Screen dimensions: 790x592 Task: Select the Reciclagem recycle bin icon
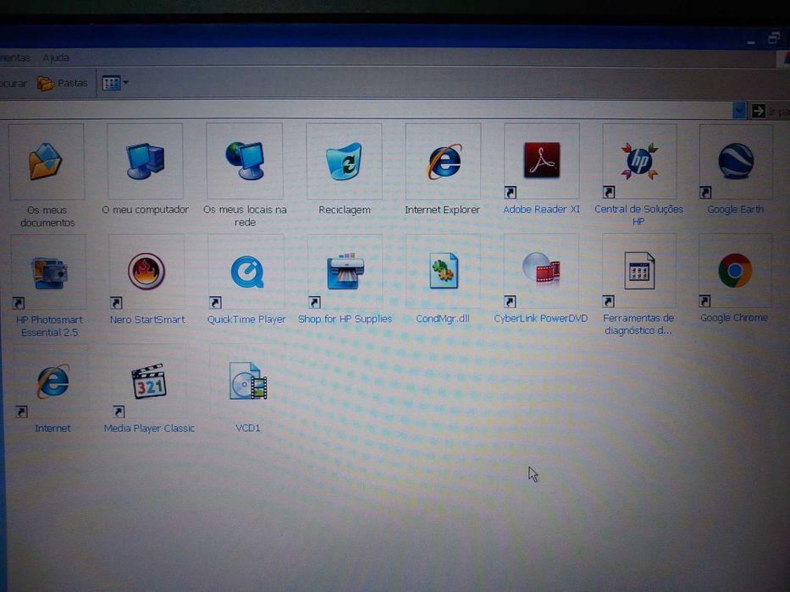pos(344,161)
